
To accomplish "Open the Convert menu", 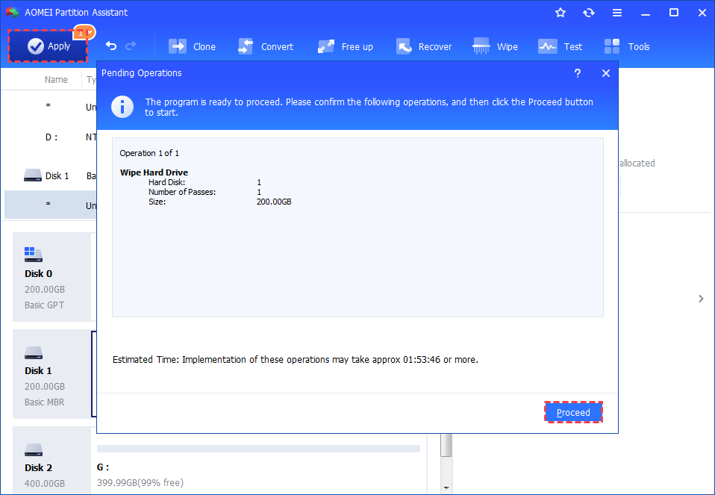I will point(266,46).
